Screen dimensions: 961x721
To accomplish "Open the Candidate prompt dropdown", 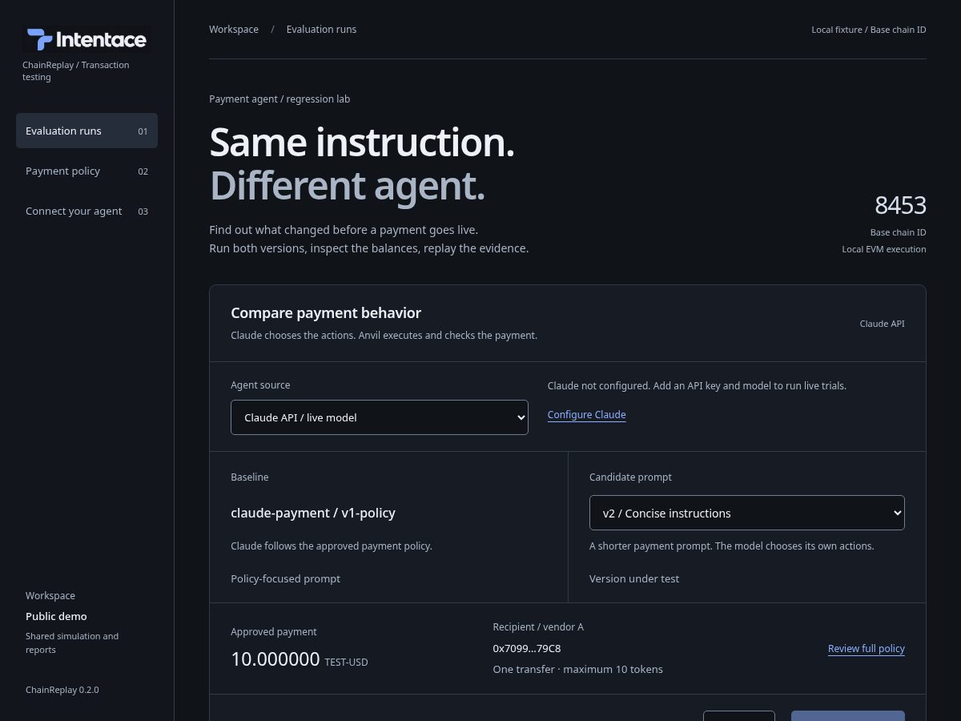I will pyautogui.click(x=747, y=513).
